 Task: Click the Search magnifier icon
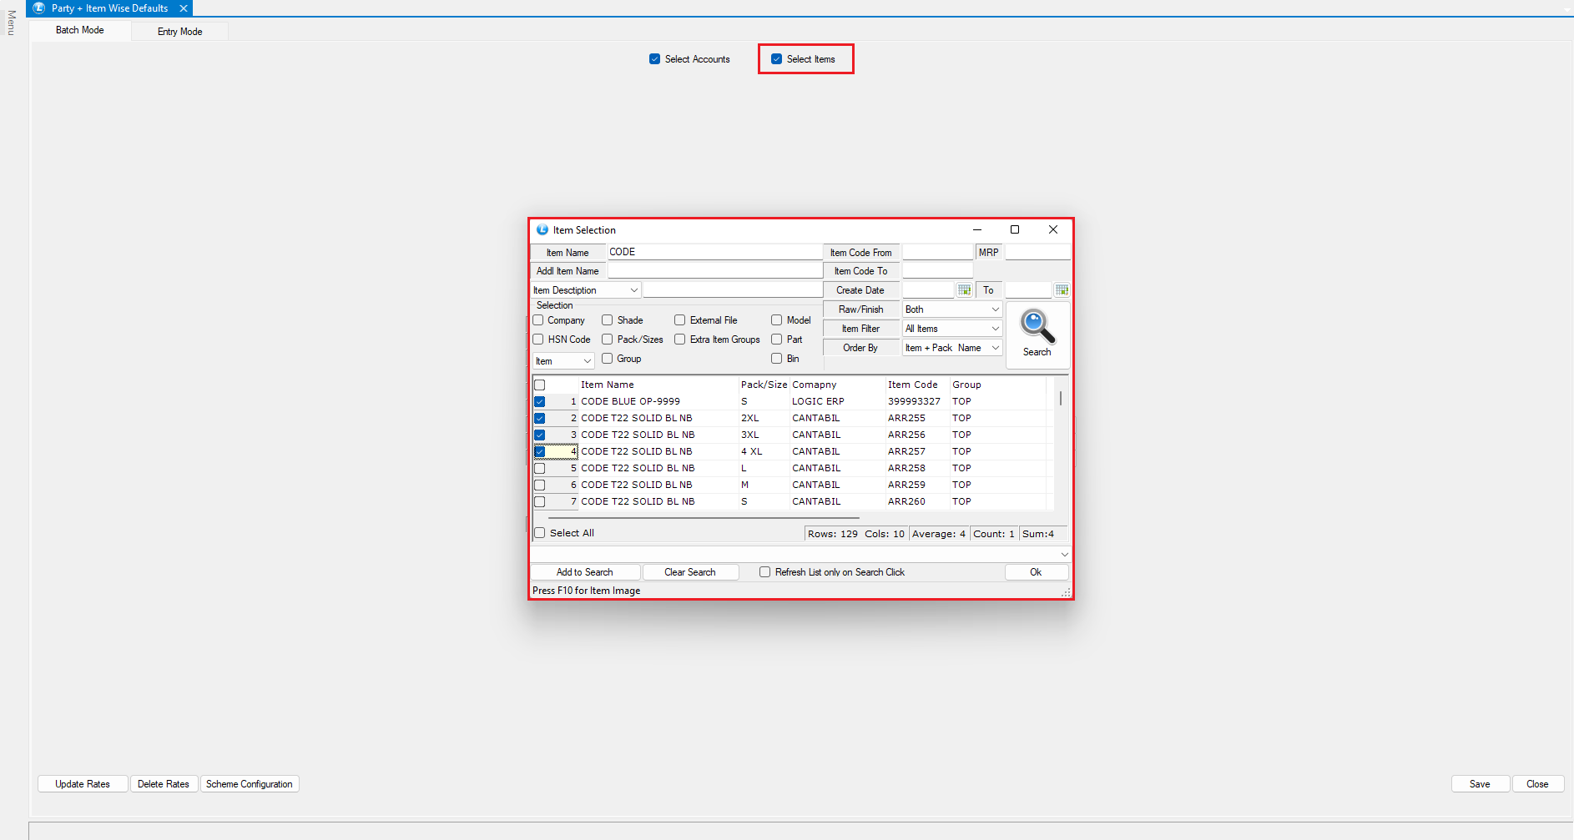[1037, 327]
